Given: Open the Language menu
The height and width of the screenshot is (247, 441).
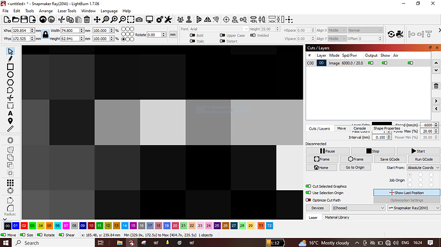Looking at the screenshot, I should point(109,11).
